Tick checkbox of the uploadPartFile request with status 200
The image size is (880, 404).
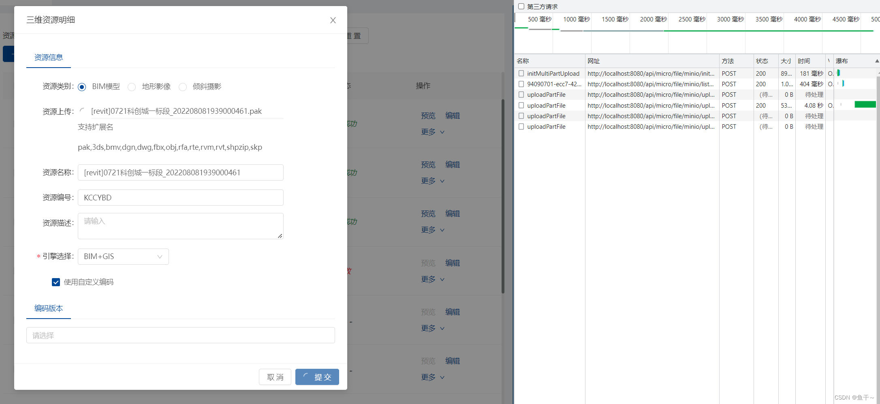point(521,105)
